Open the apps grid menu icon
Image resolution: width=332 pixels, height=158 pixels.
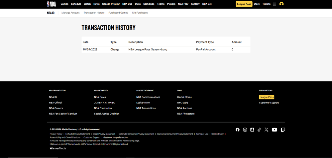point(275,4)
